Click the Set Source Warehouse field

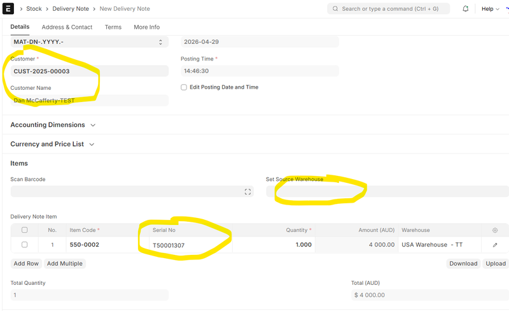click(x=387, y=192)
